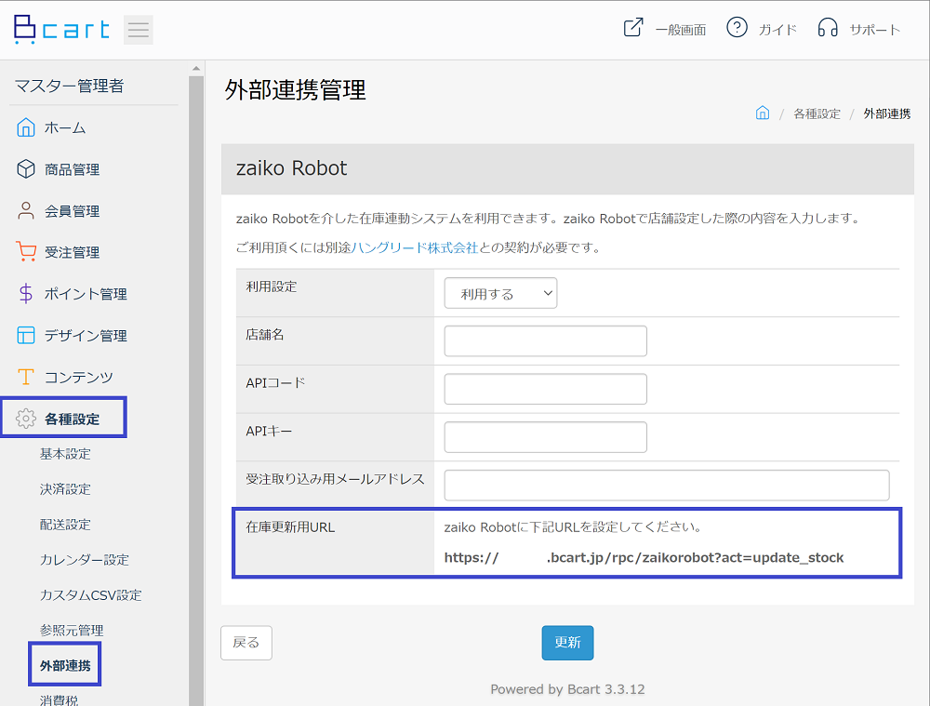This screenshot has width=930, height=706.
Task: Click the デザイン管理 layout icon
Action: 25,335
